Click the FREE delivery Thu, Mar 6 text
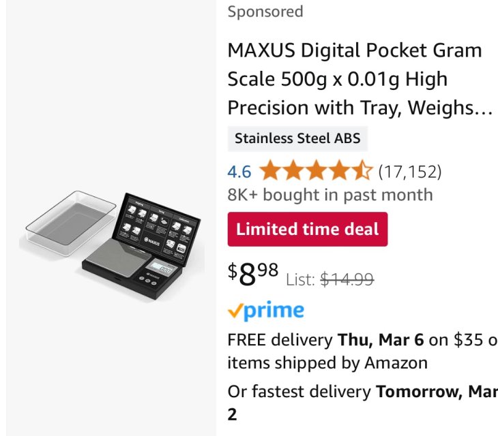This screenshot has height=436, width=498. pos(326,340)
